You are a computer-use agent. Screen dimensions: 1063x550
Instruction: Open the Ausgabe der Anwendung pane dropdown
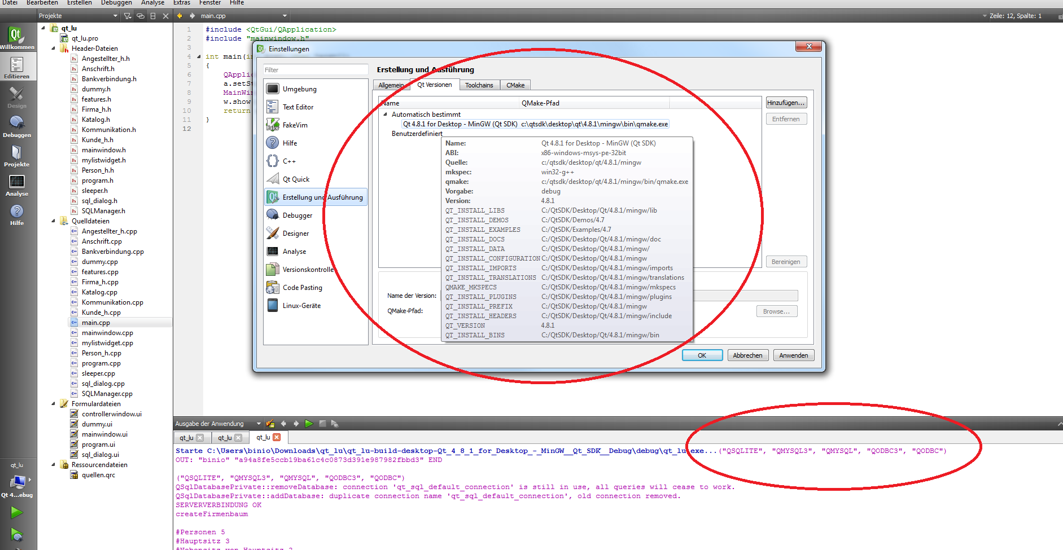(218, 424)
